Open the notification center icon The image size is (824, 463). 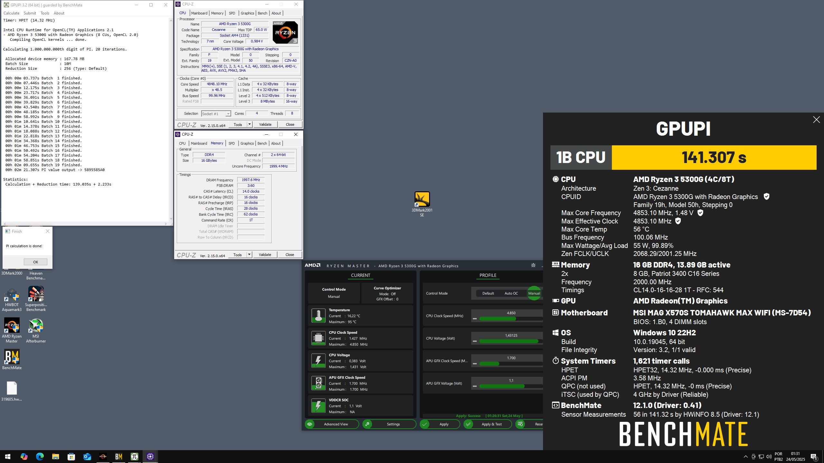point(814,457)
